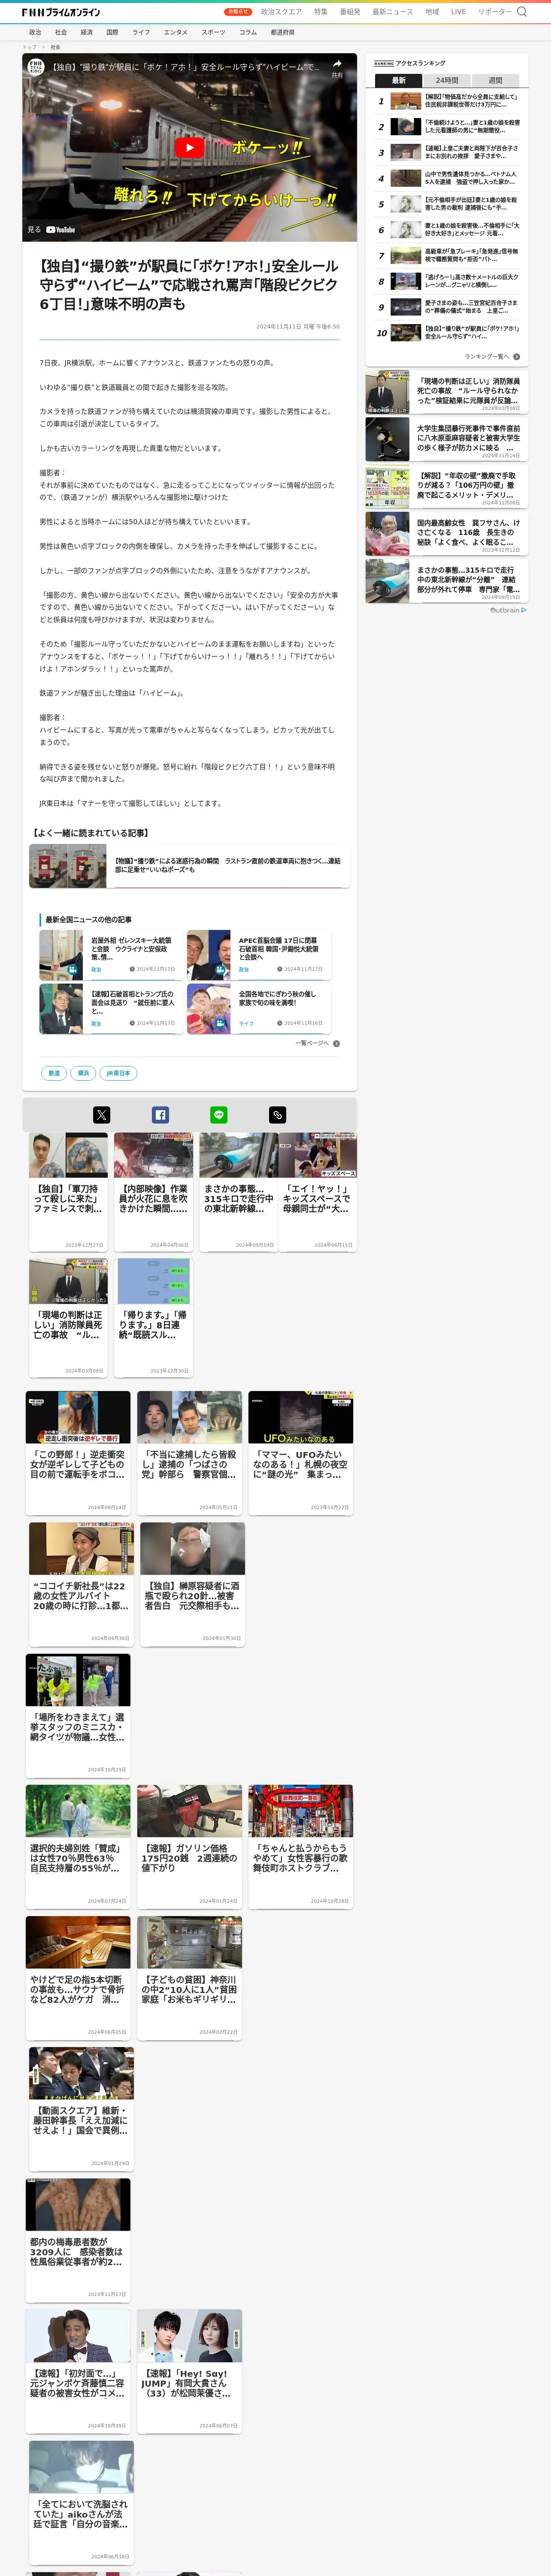
Task: Open 特集 in top header
Action: (321, 12)
